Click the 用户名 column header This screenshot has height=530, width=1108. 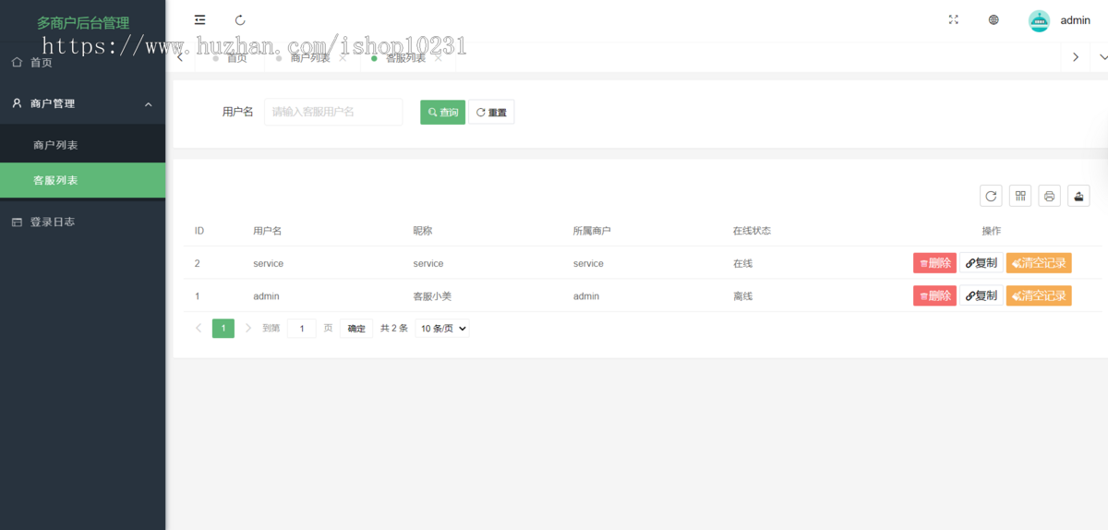pos(268,230)
